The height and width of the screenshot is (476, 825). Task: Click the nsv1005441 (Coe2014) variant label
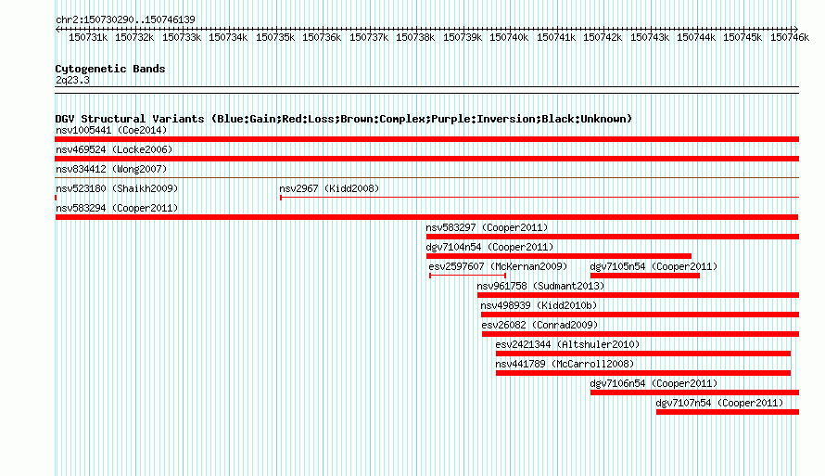(x=111, y=130)
